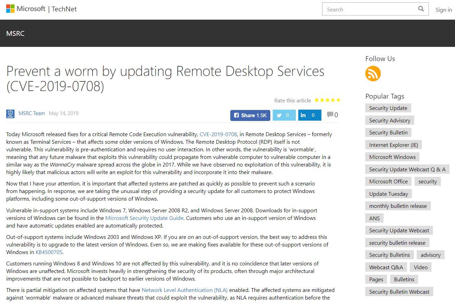Image resolution: width=455 pixels, height=303 pixels.
Task: Open the MSRC blog header link
Action: click(x=16, y=33)
